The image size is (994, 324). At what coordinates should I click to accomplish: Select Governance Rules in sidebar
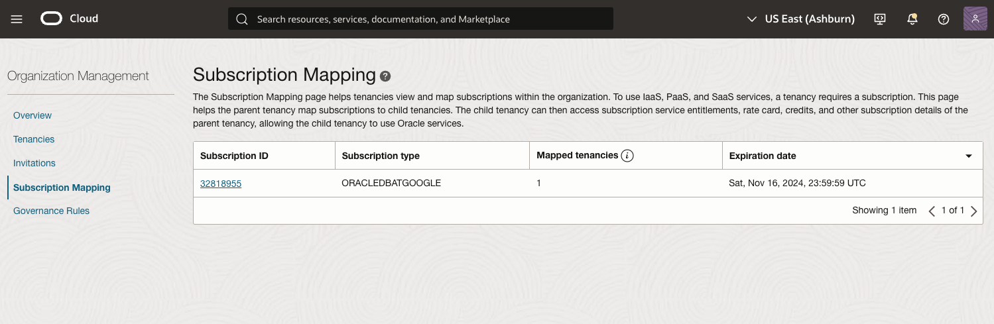click(51, 211)
